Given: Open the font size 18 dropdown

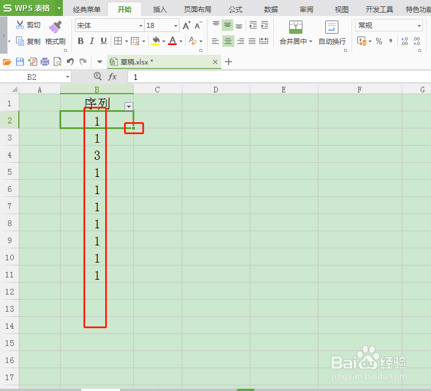Looking at the screenshot, I should pos(175,26).
